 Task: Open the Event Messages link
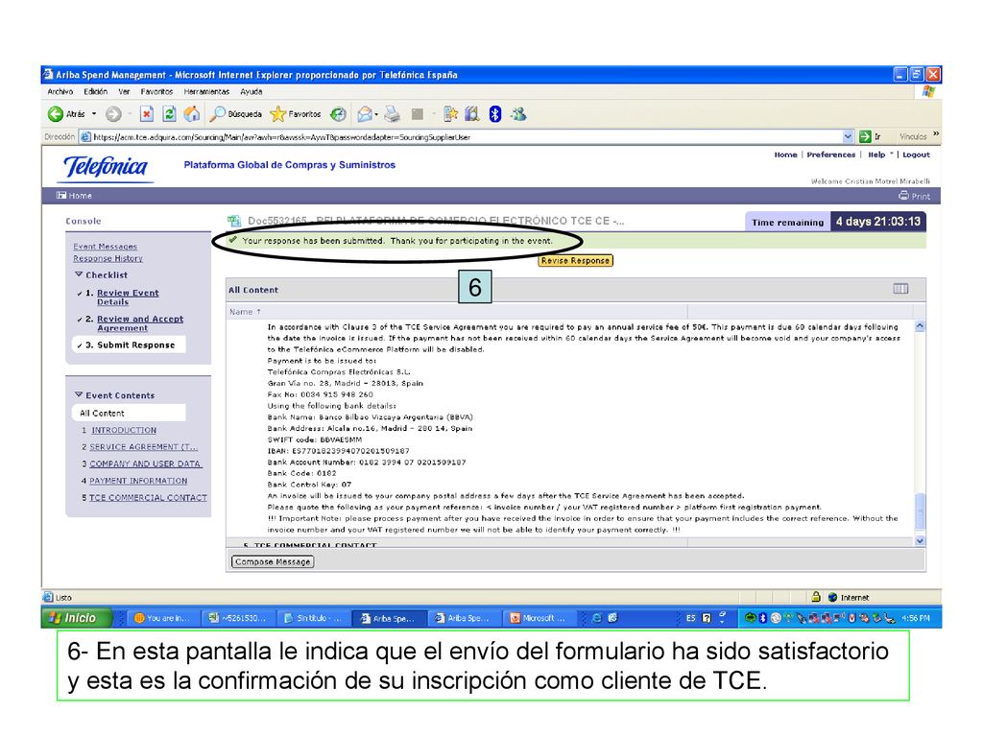pyautogui.click(x=106, y=247)
